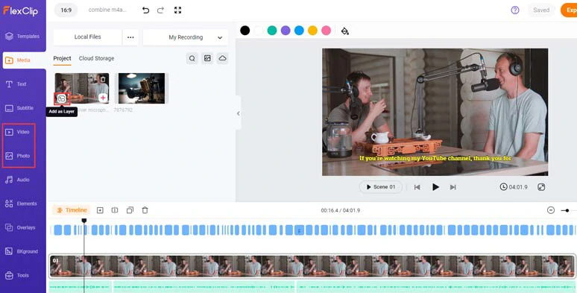
Task: Select the yellow subtitle text on preview
Action: tap(435, 158)
